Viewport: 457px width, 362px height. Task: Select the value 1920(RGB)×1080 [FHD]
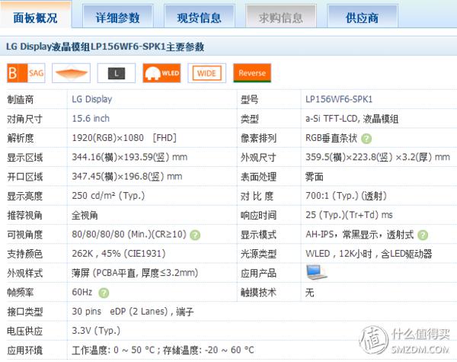pyautogui.click(x=124, y=138)
